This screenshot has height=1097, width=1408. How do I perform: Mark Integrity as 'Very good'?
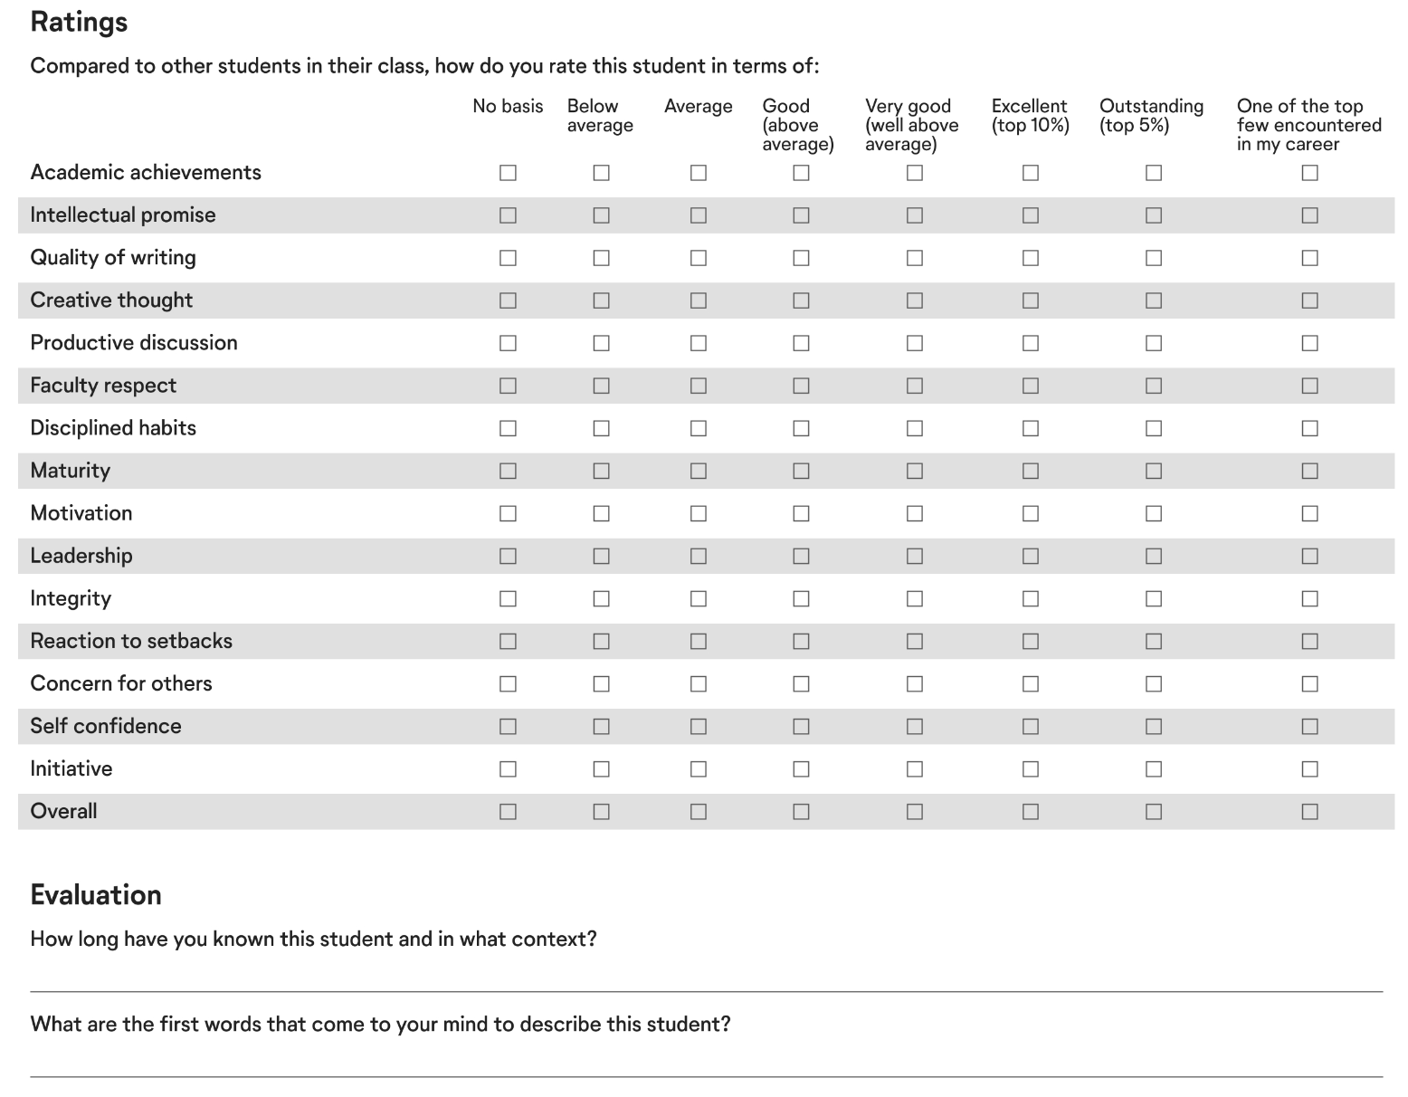[x=913, y=597]
